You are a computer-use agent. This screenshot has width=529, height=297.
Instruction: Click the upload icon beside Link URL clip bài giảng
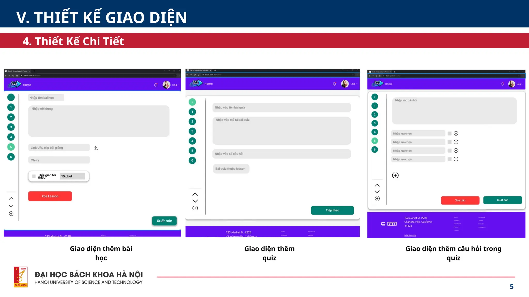(x=96, y=148)
